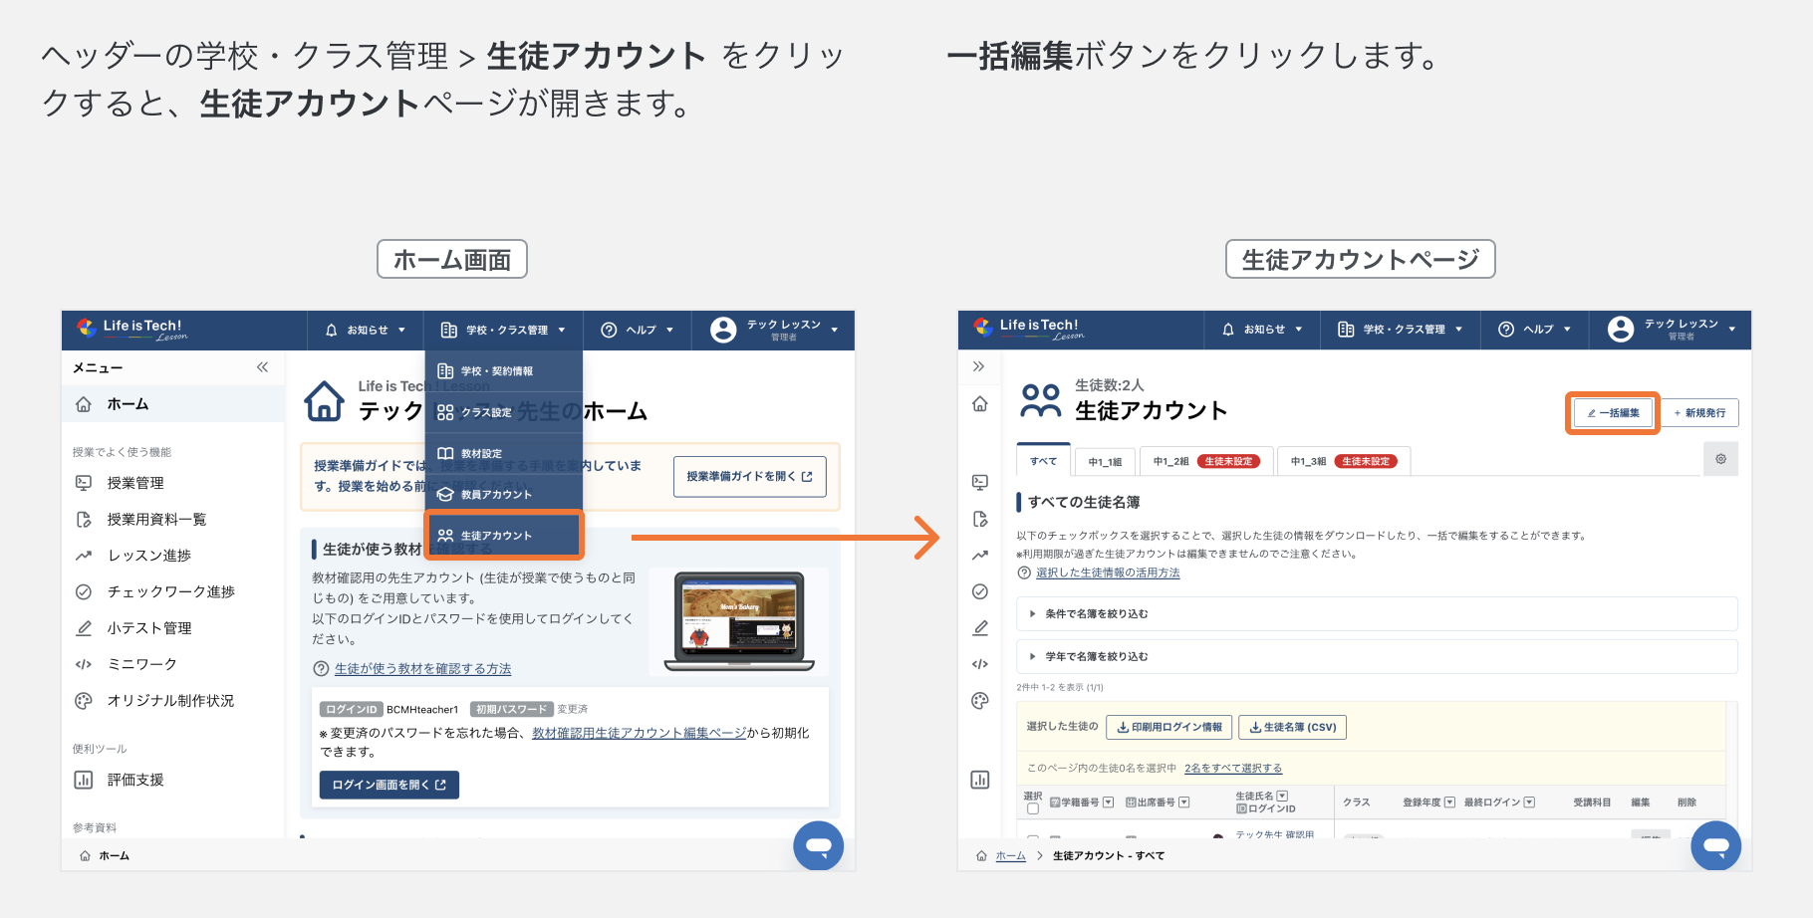The height and width of the screenshot is (918, 1813).
Task: Download the 生徒名簿 (CSV) file
Action: pos(1292,728)
